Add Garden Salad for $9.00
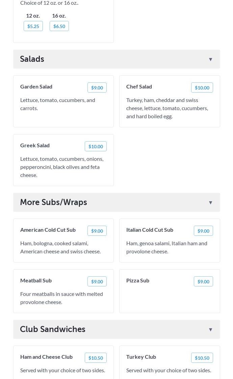Viewport: 233px width, 379px height. click(97, 88)
